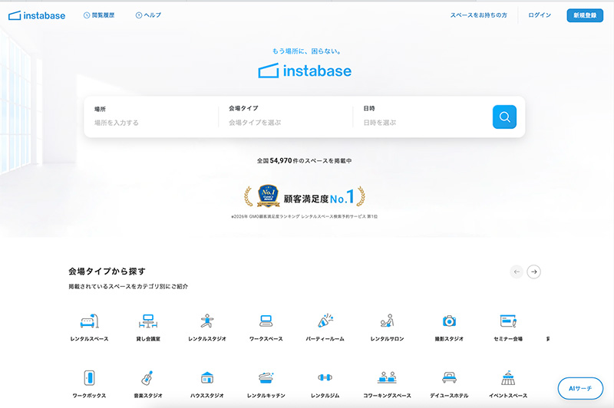Screen dimensions: 614x408
Task: Open スペースをお持ちの方 link
Action: (478, 15)
